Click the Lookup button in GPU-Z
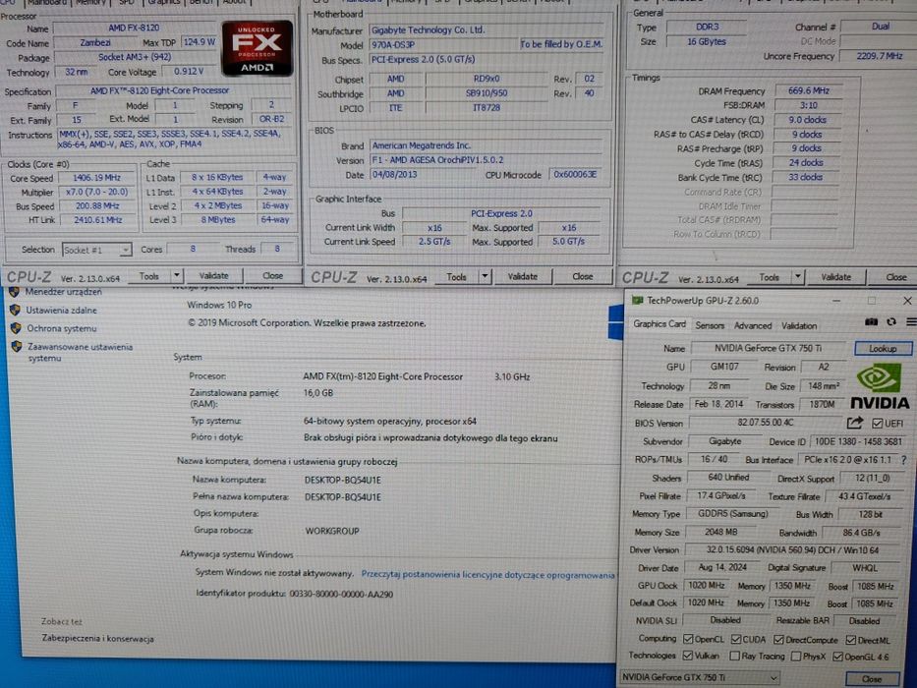The image size is (917, 688). click(883, 349)
